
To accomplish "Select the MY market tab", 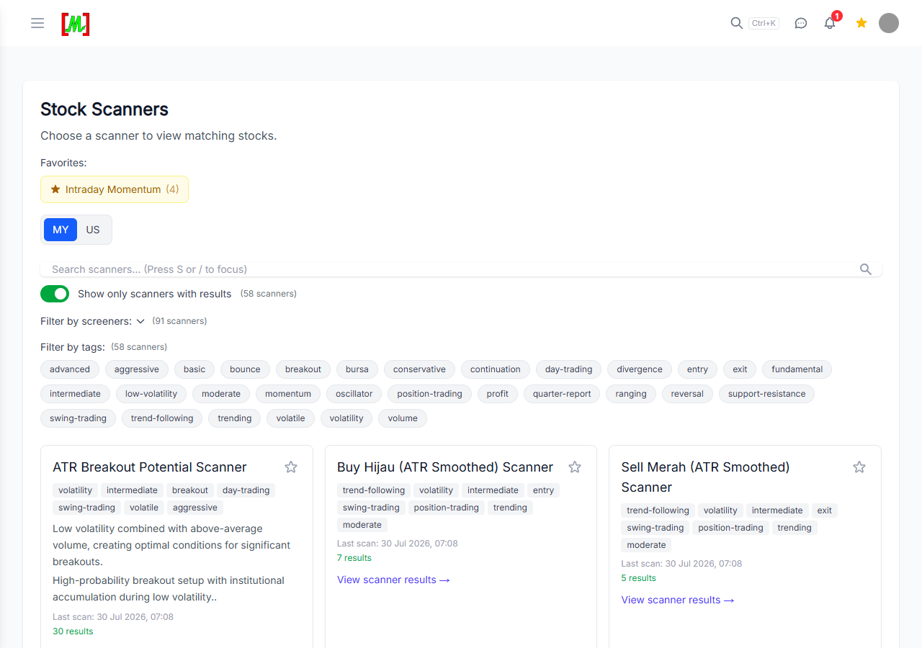I will coord(61,230).
